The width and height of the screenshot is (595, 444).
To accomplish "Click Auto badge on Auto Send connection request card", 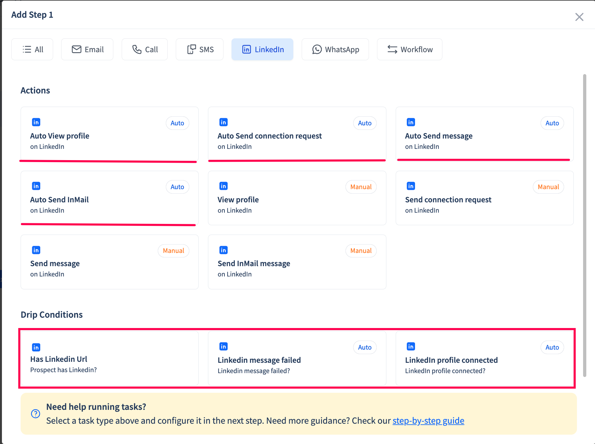I will [365, 123].
